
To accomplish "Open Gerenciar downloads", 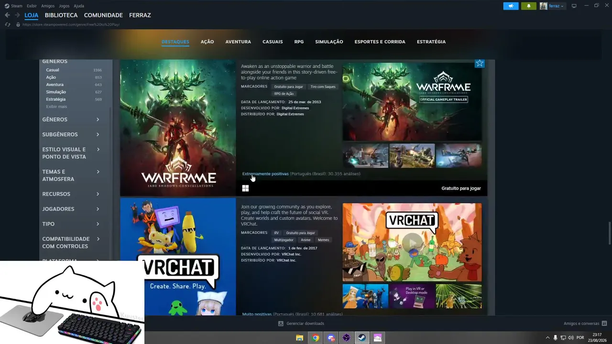I will click(305, 323).
